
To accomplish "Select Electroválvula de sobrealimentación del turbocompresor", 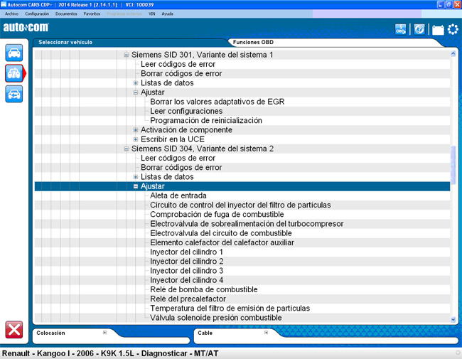I will [x=247, y=224].
